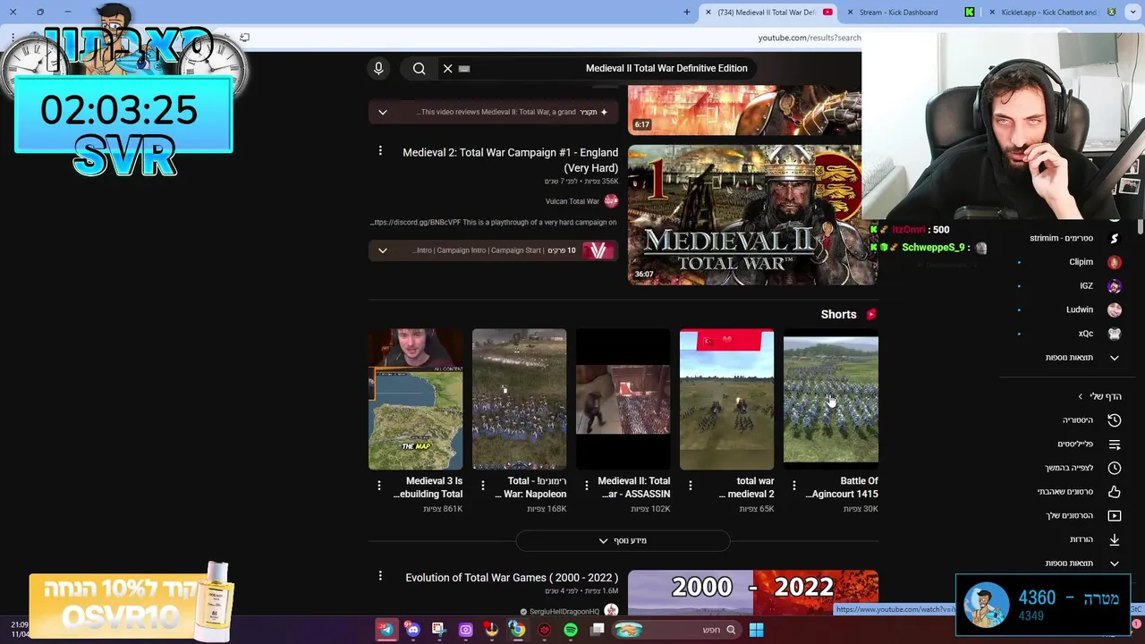Open Discord from the taskbar
The image size is (1145, 644).
coord(412,630)
